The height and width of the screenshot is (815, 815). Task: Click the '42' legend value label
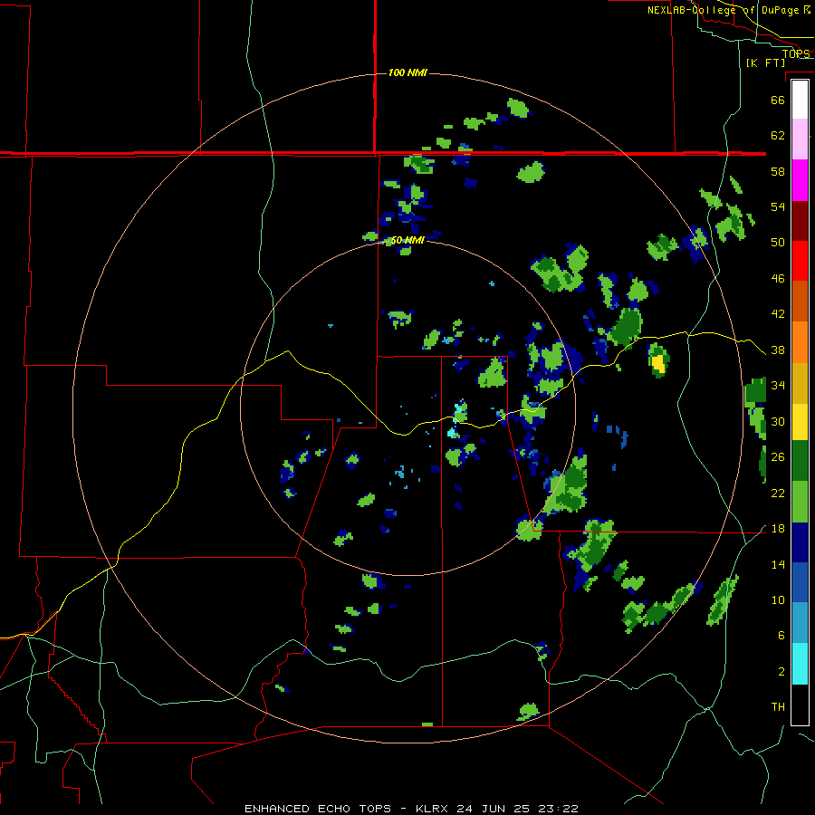click(778, 314)
